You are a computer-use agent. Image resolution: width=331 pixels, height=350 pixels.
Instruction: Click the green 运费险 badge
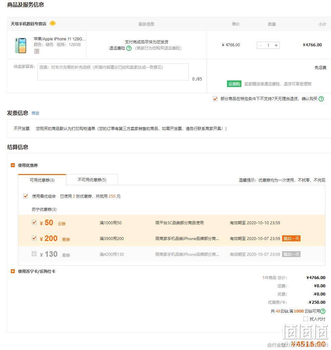tap(234, 84)
